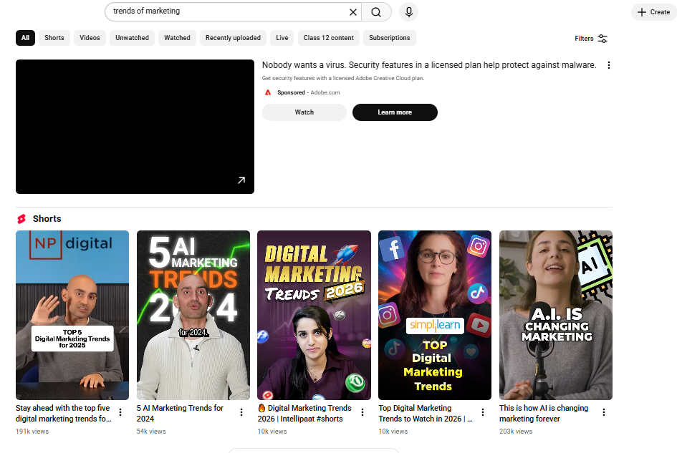Click the Create button label
Image resolution: width=677 pixels, height=453 pixels.
660,12
